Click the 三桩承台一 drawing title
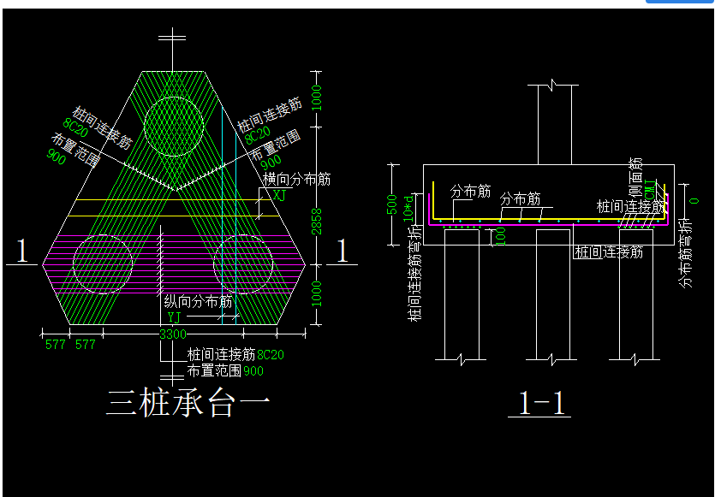 pos(188,403)
